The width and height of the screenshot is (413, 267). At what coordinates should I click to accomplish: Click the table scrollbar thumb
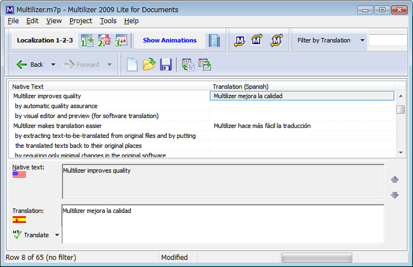coord(401,109)
